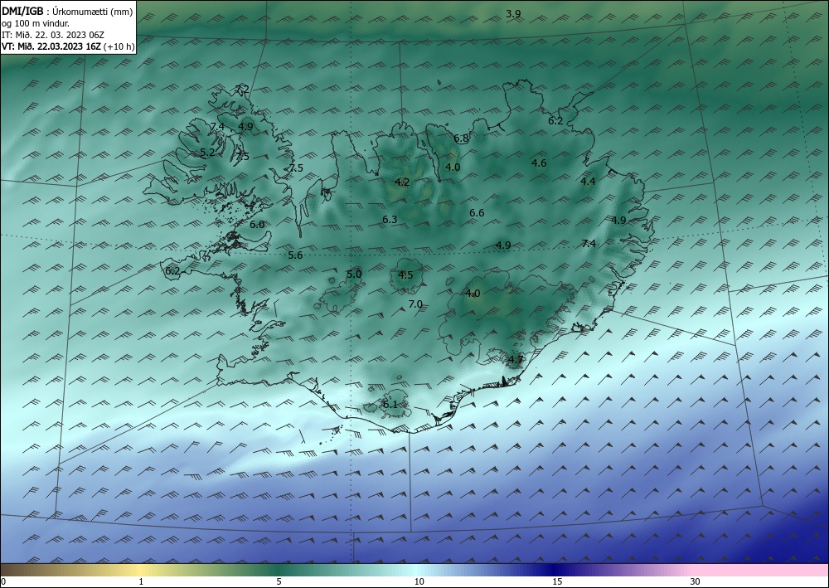This screenshot has width=829, height=588.
Task: Select the 4.2 value label
Action: tap(402, 182)
